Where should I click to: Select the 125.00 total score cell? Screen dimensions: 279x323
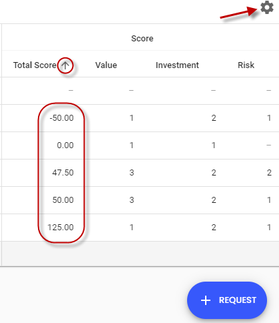click(61, 228)
